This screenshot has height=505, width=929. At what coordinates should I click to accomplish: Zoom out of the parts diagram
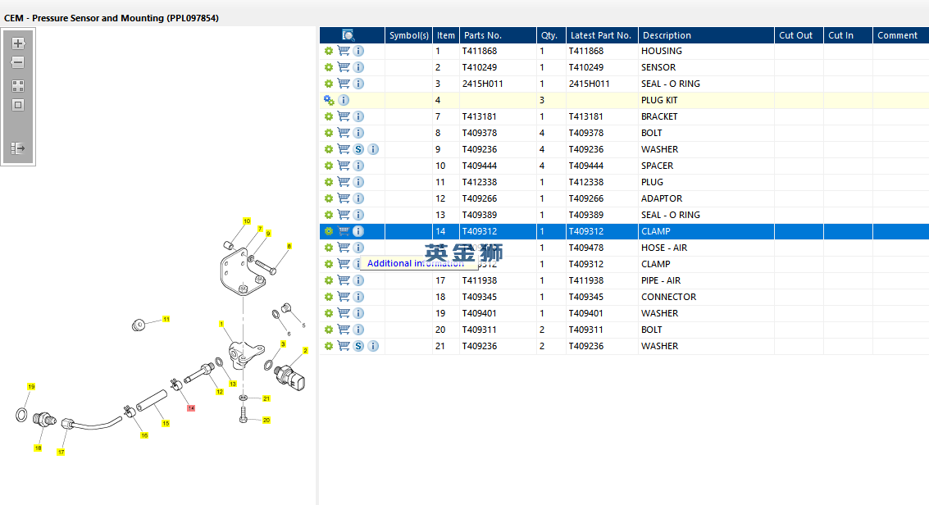(18, 62)
